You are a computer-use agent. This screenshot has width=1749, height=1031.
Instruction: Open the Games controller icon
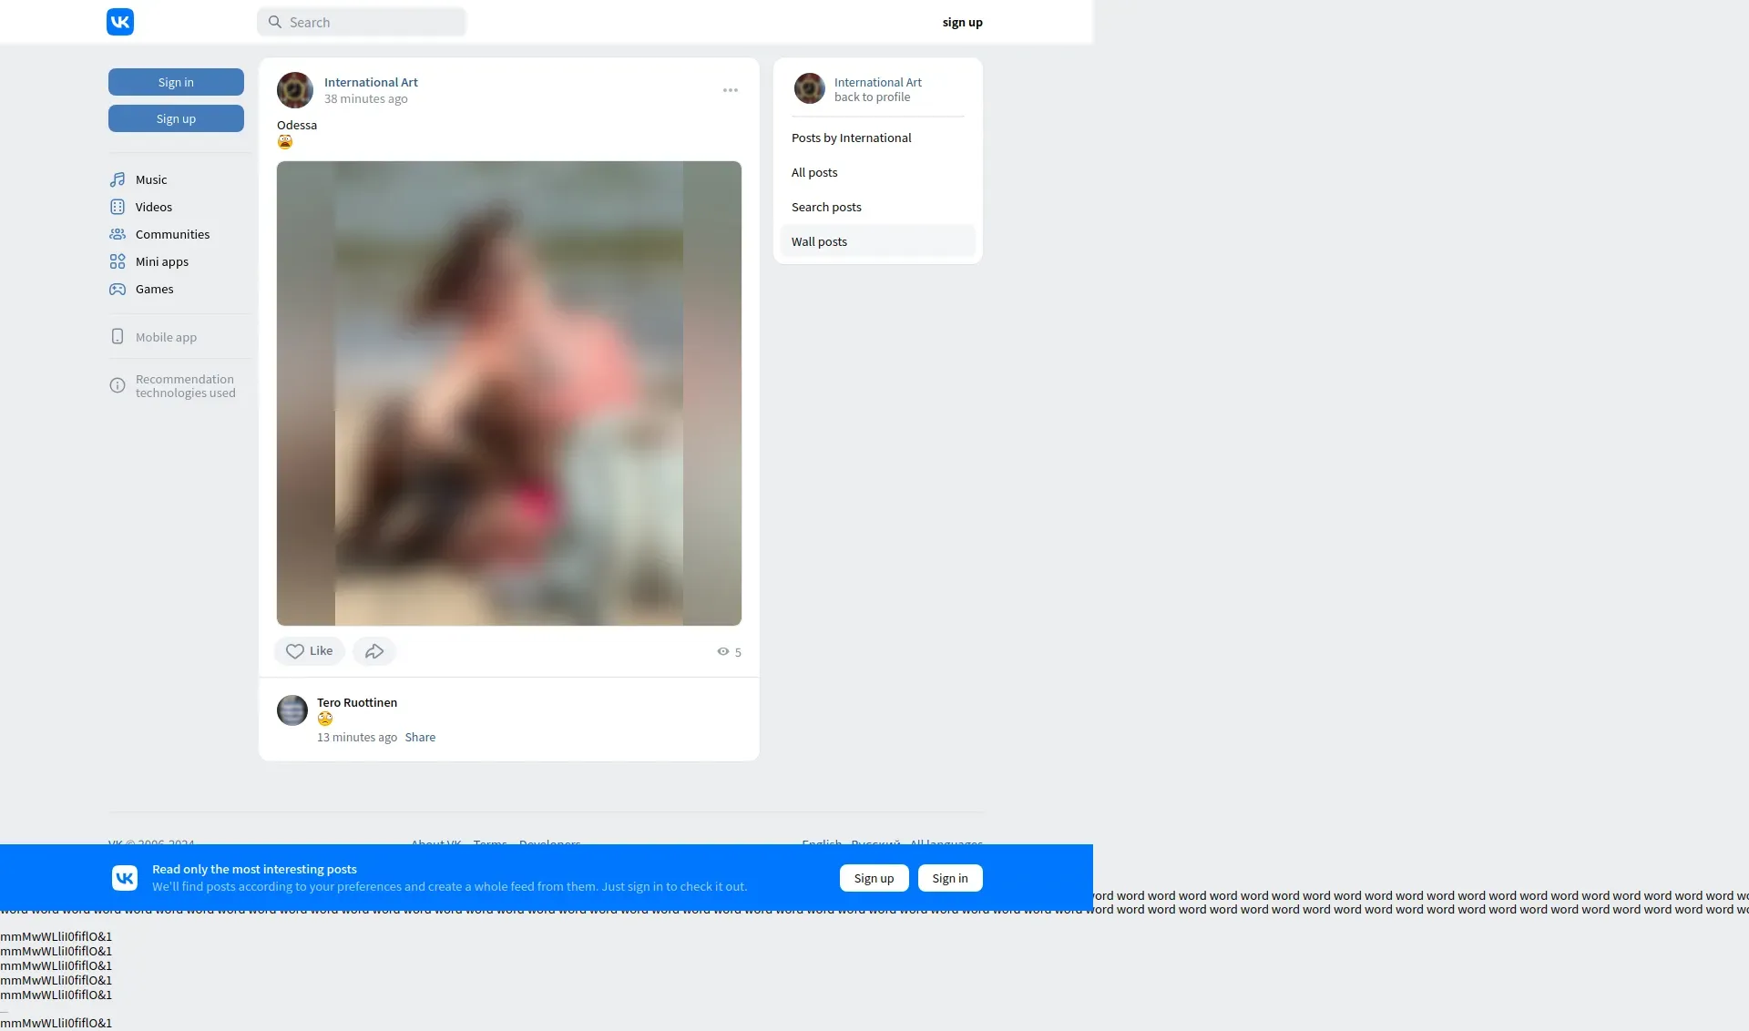click(x=118, y=289)
